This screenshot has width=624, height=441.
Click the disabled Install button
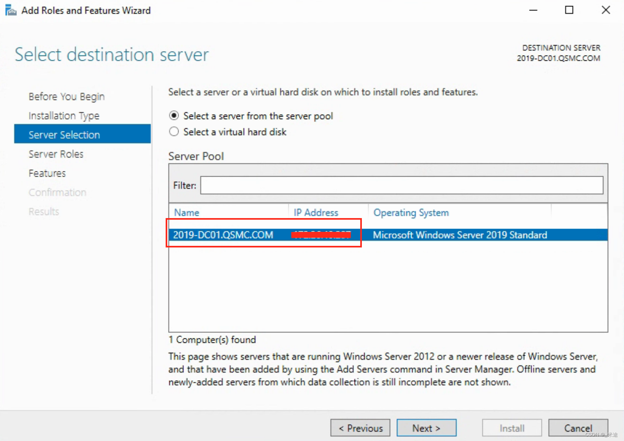[x=511, y=428]
